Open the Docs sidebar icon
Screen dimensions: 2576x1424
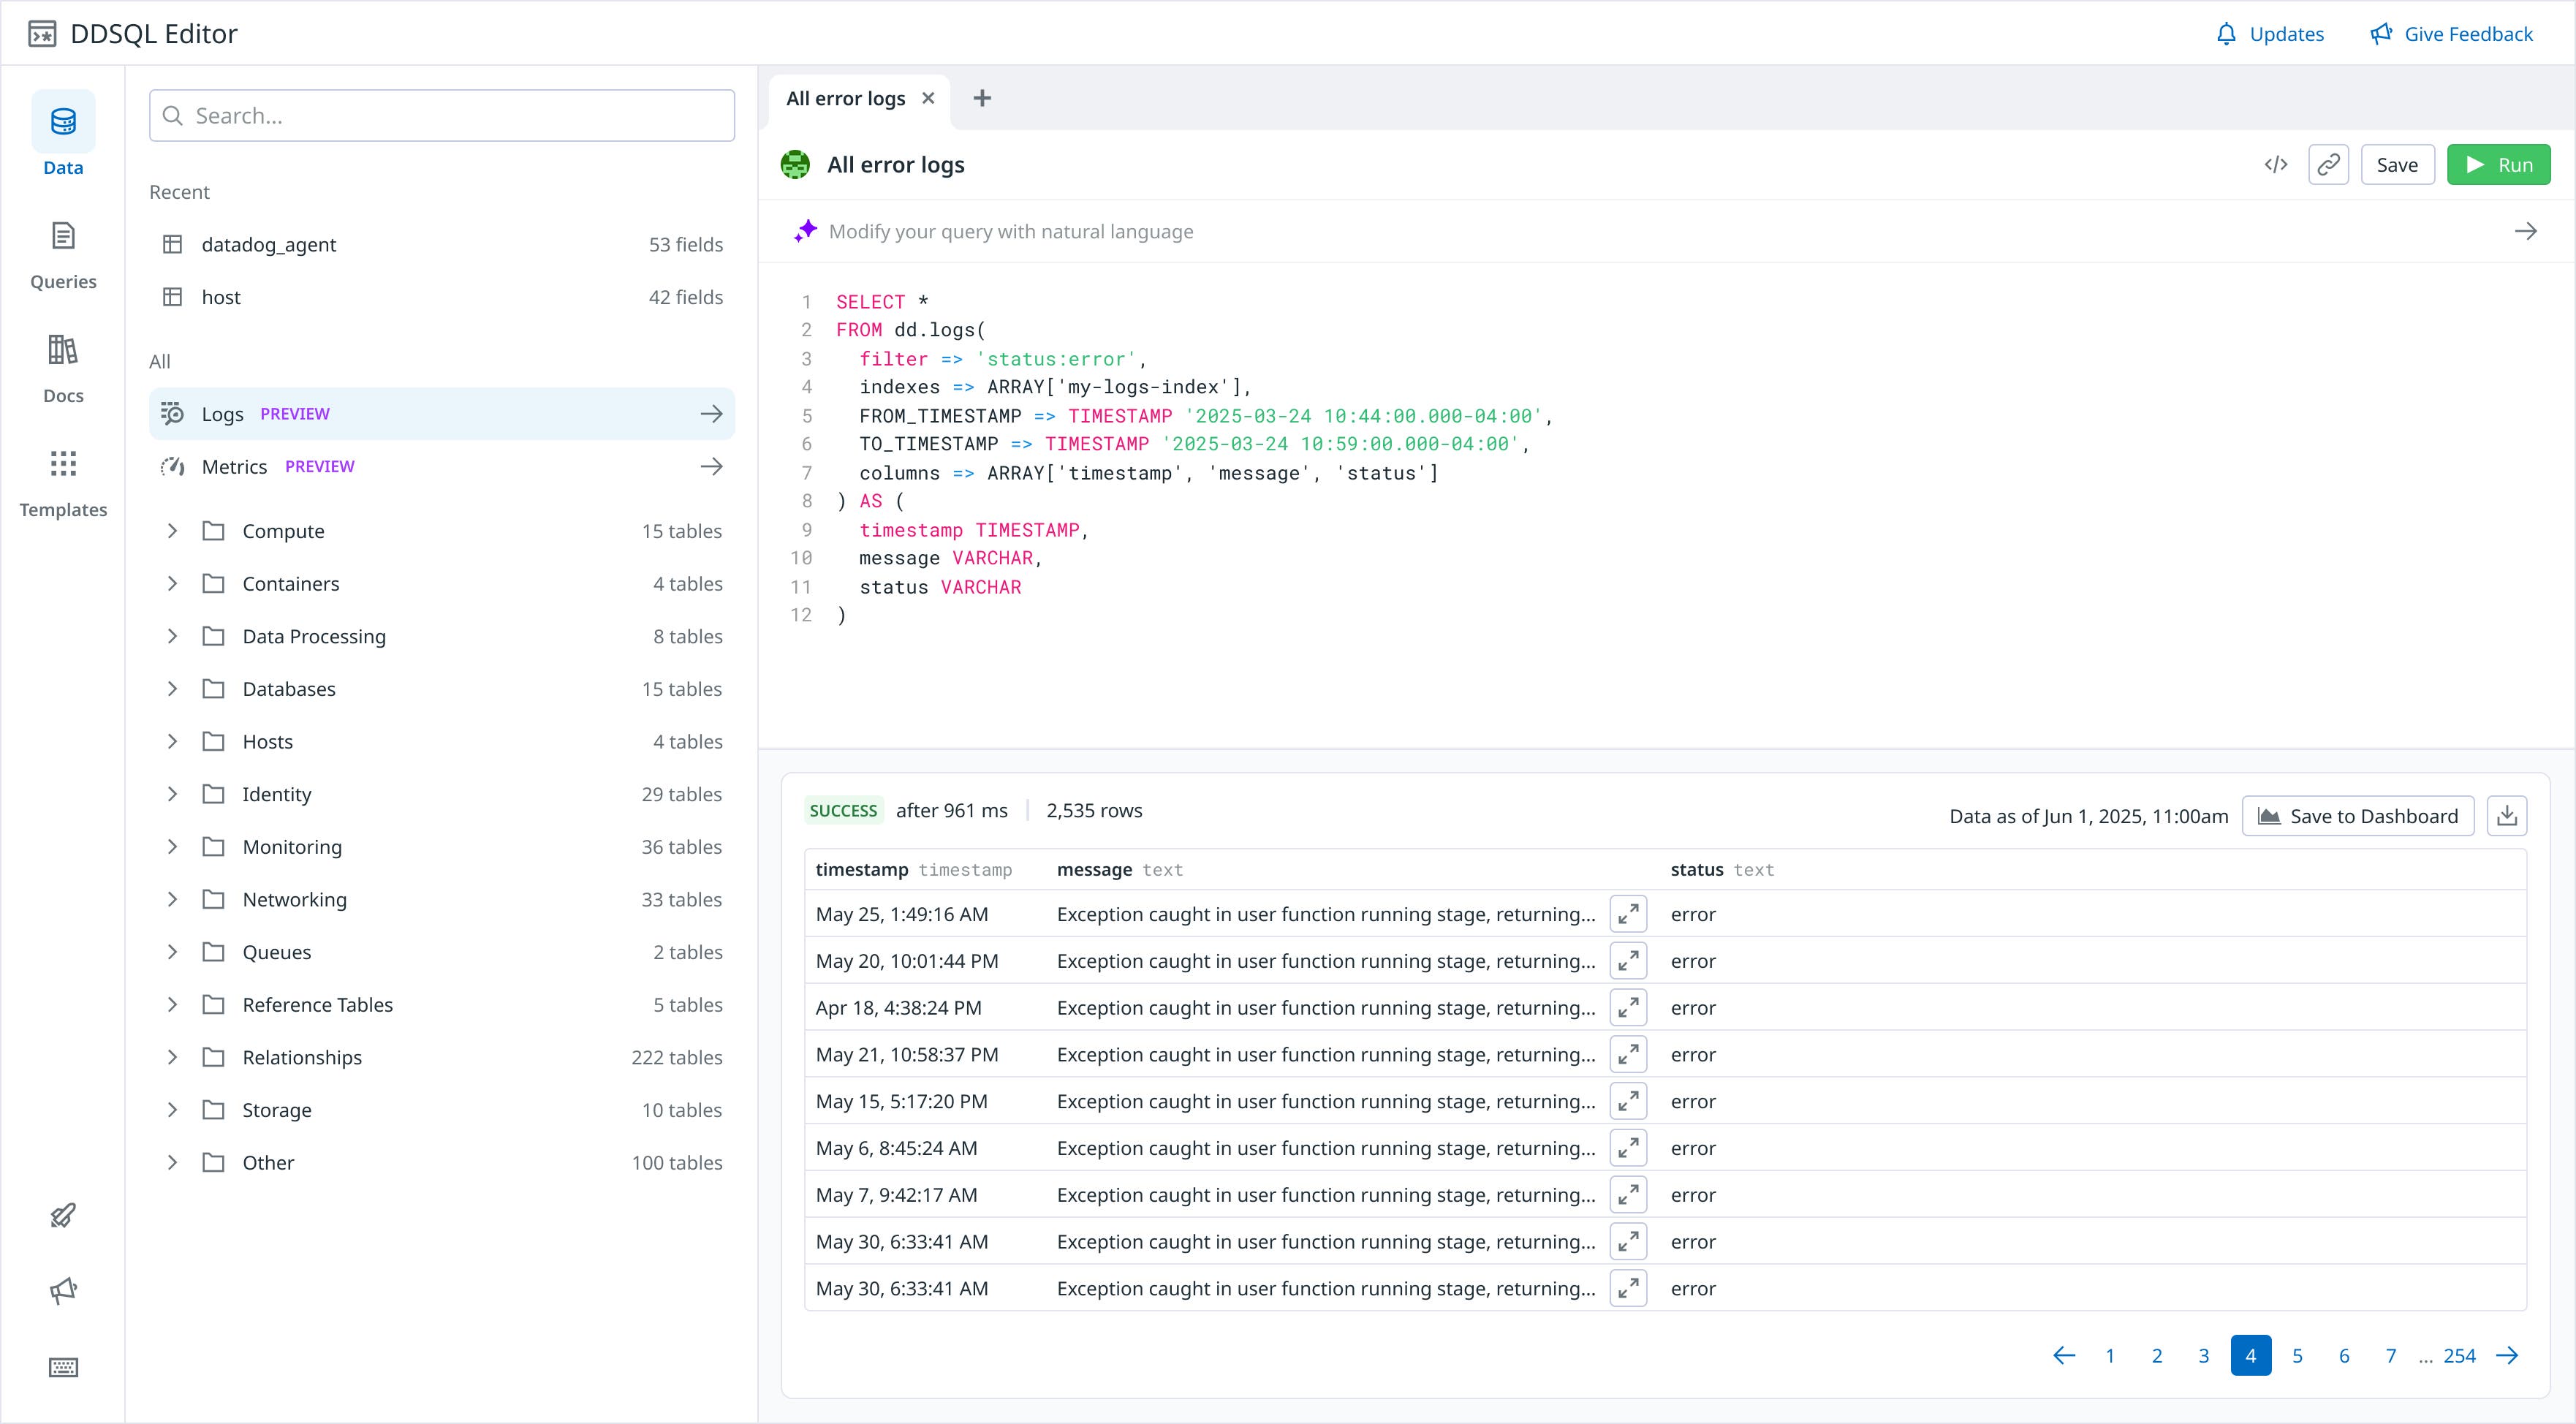tap(62, 363)
